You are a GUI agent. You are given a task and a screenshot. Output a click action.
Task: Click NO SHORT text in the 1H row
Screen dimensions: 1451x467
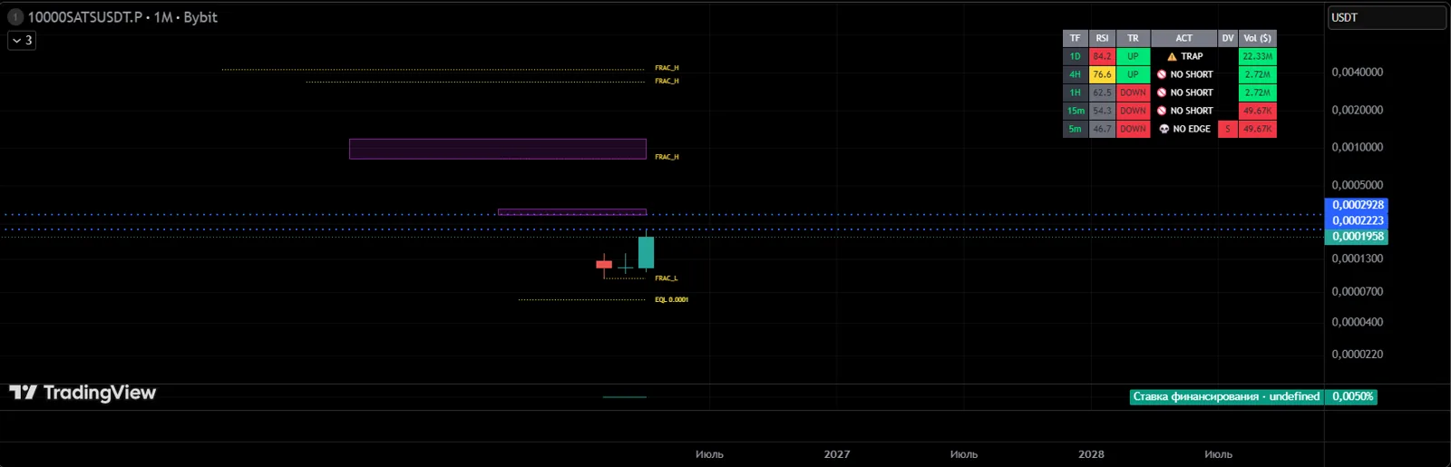coord(1192,92)
